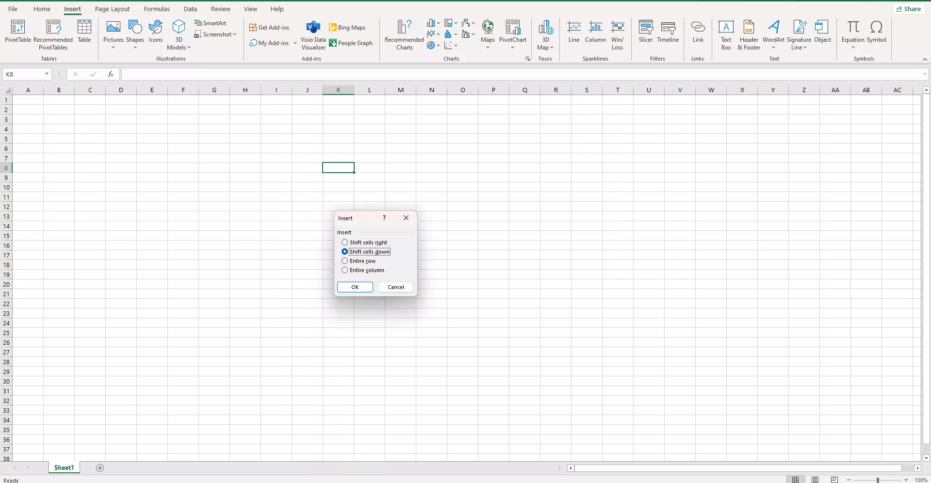Open Recommended Charts
Screen dimensions: 931x483
click(x=404, y=35)
